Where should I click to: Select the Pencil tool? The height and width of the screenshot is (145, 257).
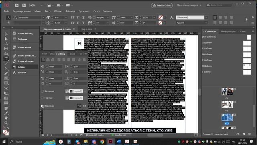coord(6,73)
